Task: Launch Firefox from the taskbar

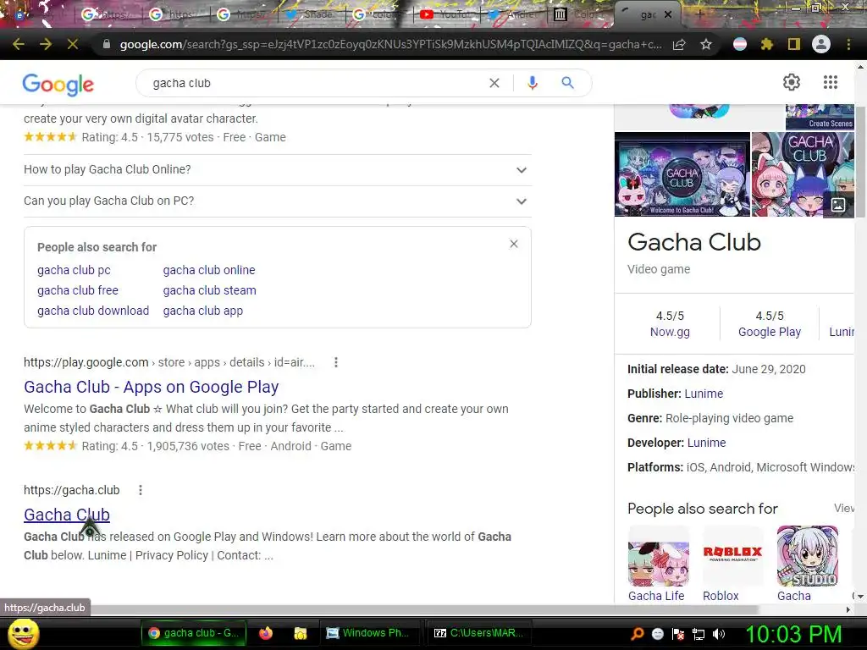Action: [x=266, y=633]
